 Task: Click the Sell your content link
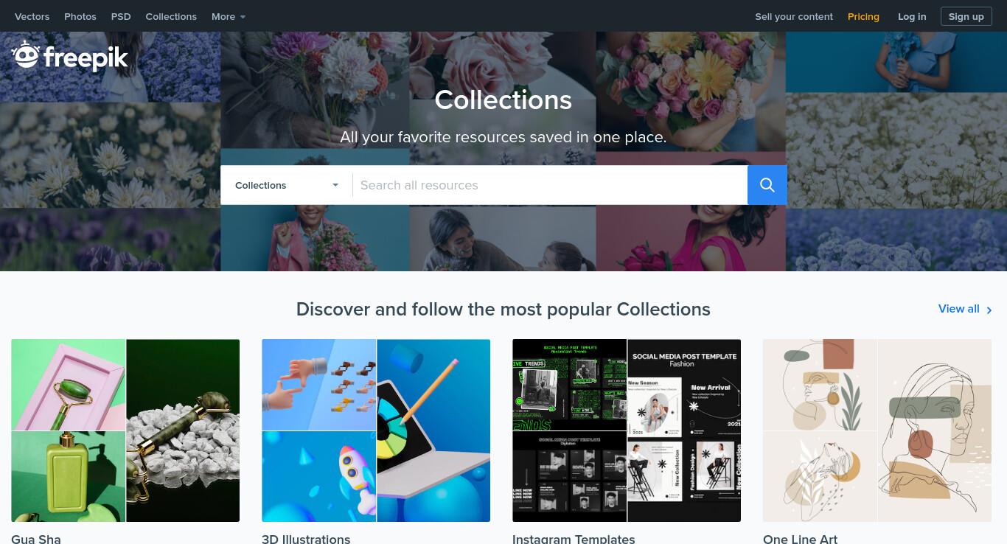[x=794, y=16]
